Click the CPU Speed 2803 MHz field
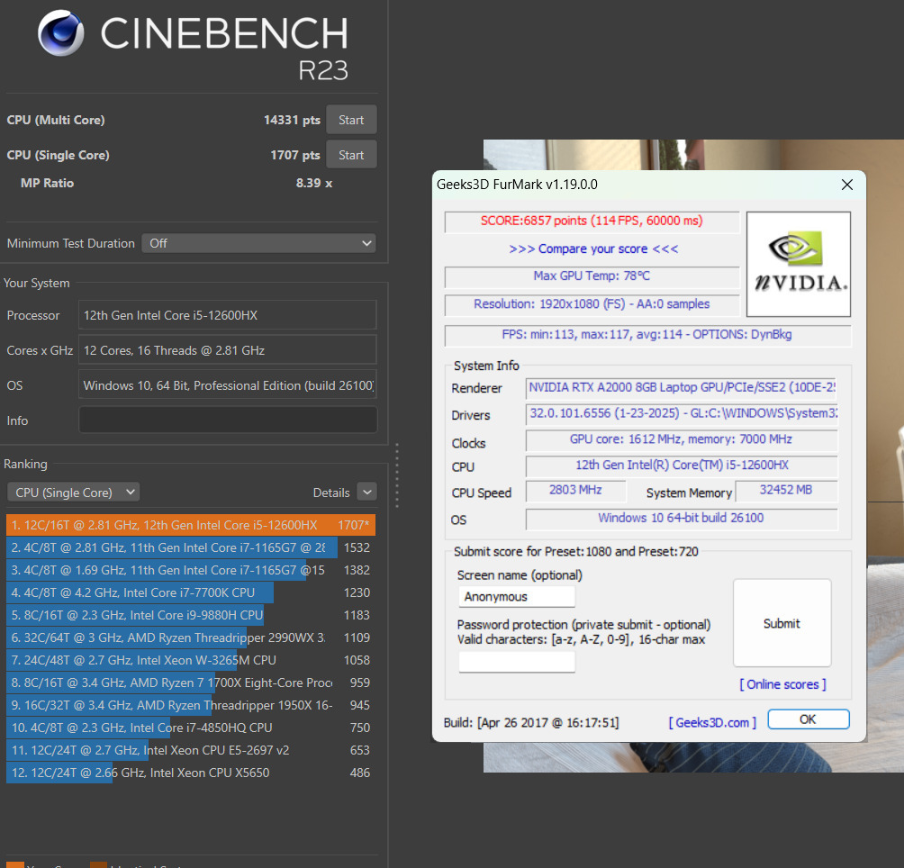 (575, 491)
